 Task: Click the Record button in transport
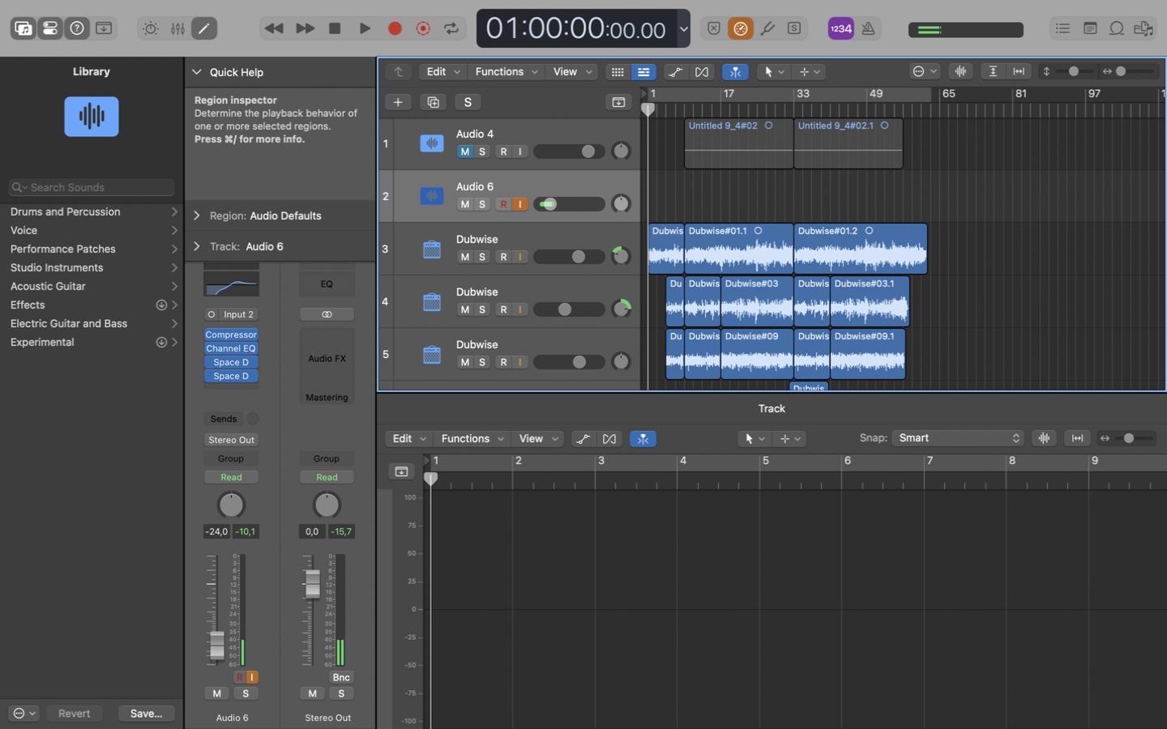click(x=395, y=28)
